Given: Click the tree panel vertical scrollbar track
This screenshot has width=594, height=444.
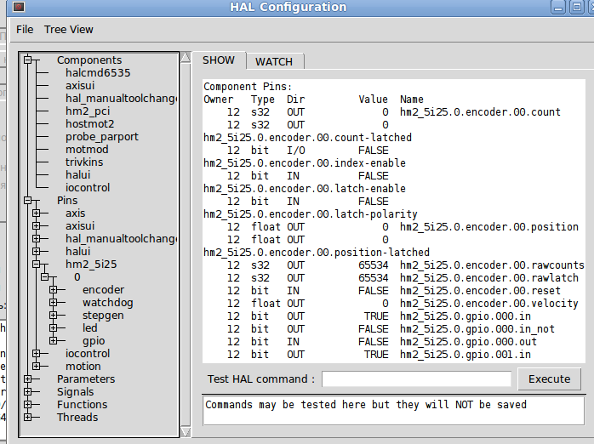Looking at the screenshot, I should coord(186,244).
